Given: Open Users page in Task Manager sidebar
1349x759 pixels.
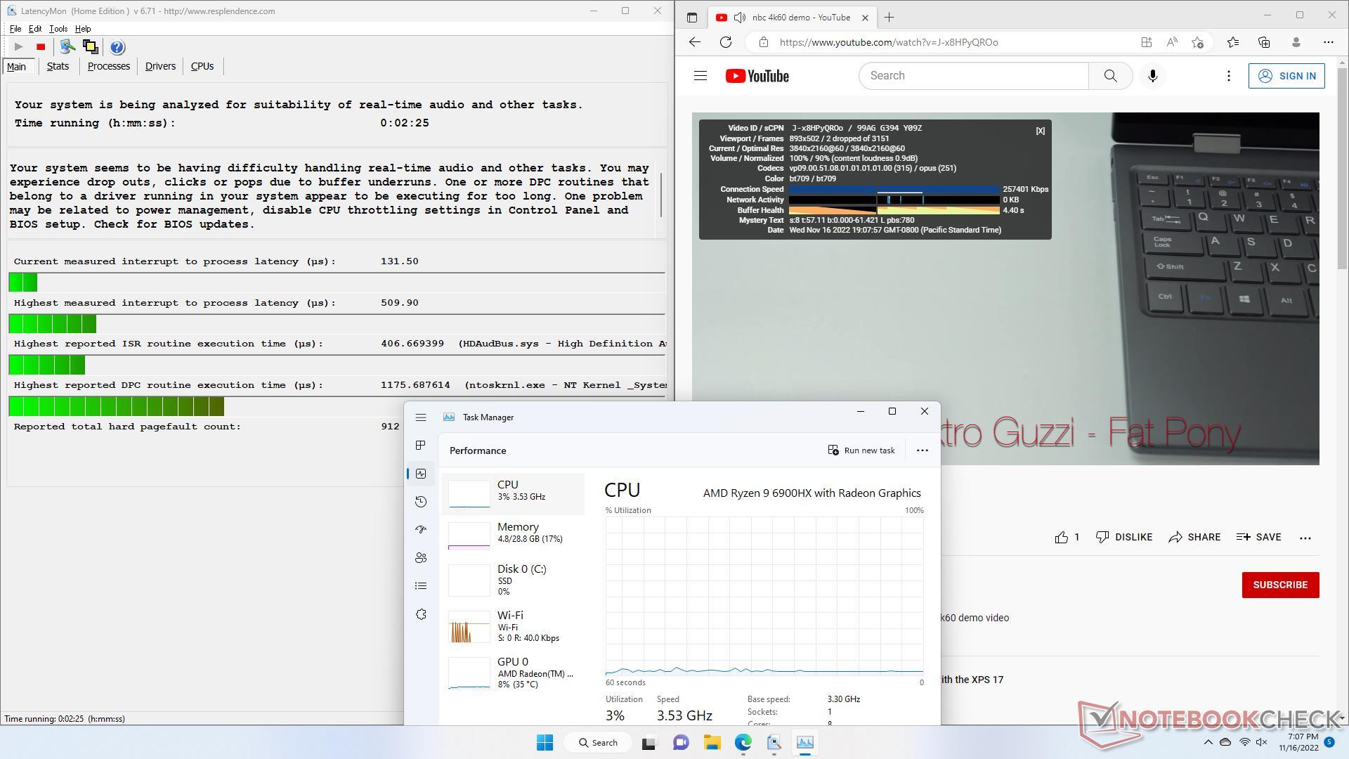Looking at the screenshot, I should tap(421, 558).
